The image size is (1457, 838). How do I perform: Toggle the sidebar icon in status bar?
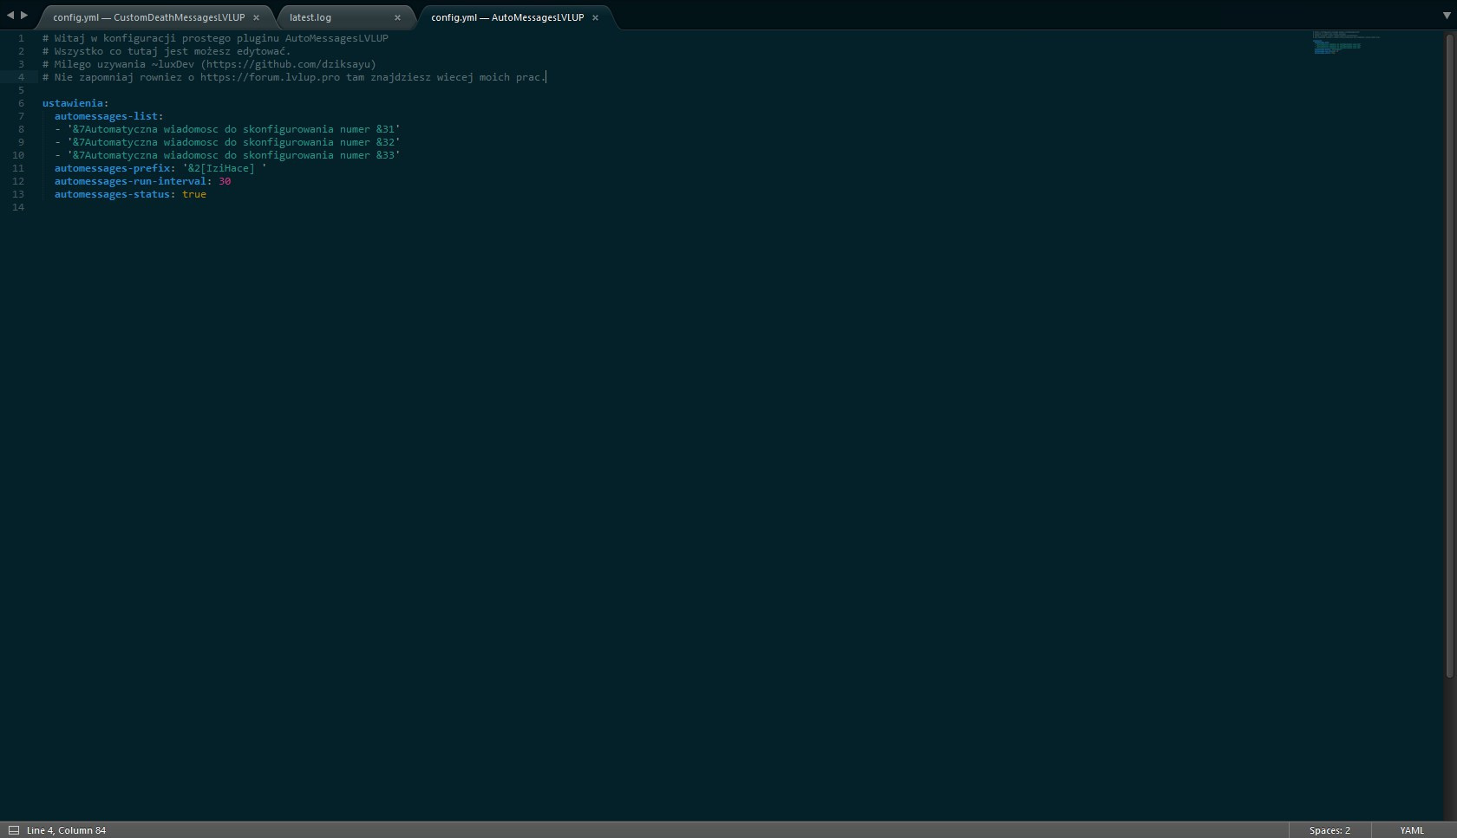click(x=14, y=830)
